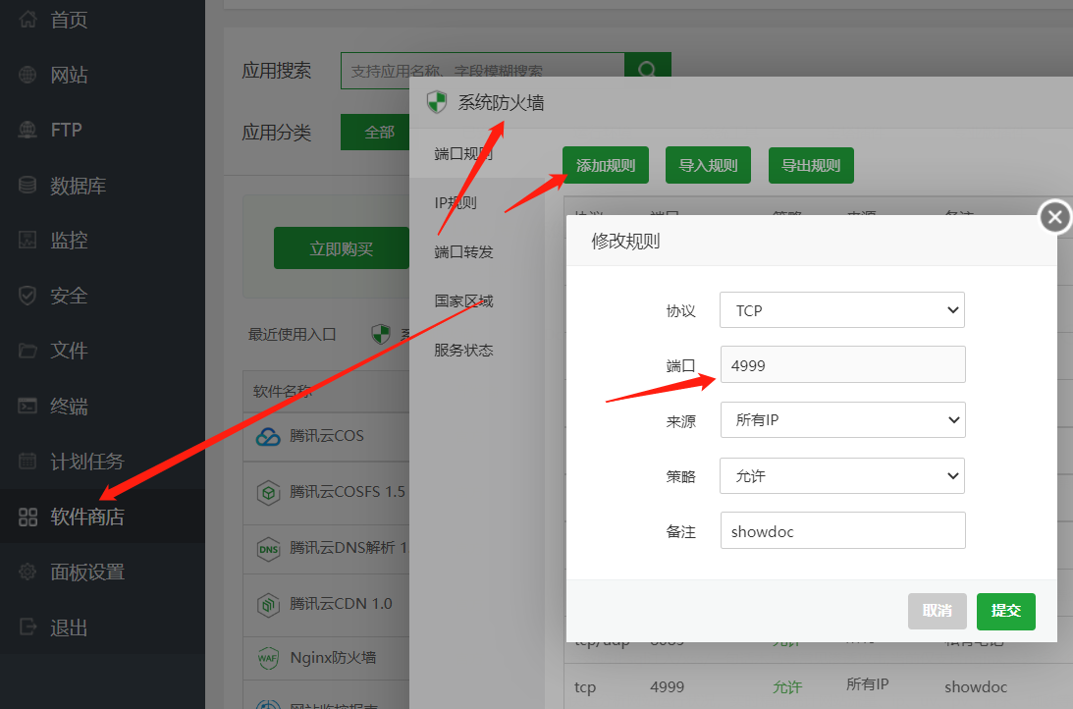Select the IP规则 tab in firewall
This screenshot has height=709, width=1073.
(477, 203)
